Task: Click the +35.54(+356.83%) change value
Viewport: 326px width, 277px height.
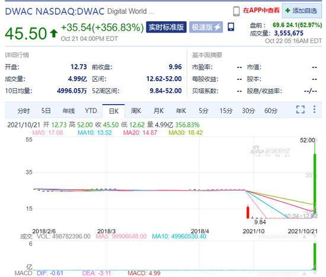Action: click(x=102, y=27)
